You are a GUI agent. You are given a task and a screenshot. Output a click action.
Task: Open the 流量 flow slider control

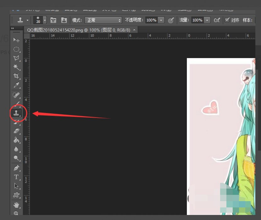(207, 20)
